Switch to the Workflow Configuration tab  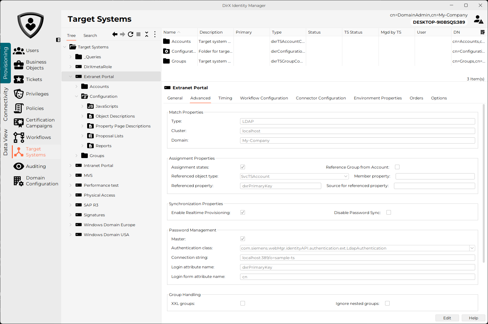coord(264,98)
